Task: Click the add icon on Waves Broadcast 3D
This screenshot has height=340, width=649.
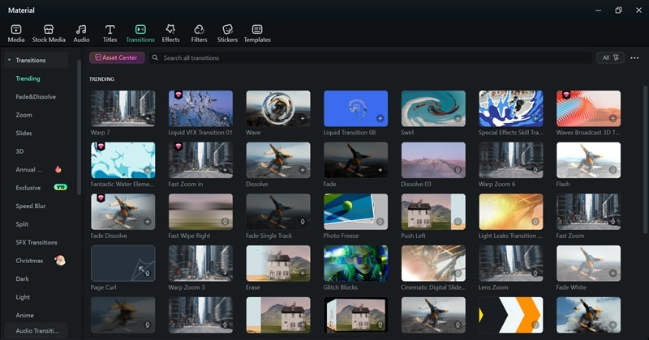Action: [x=613, y=118]
